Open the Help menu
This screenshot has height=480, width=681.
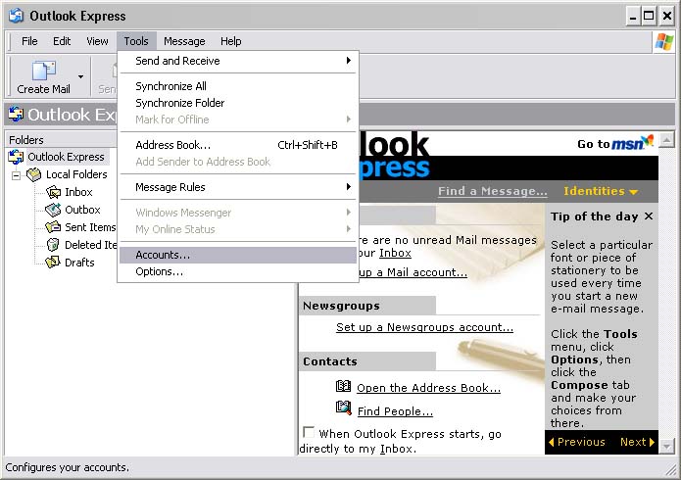(x=230, y=41)
